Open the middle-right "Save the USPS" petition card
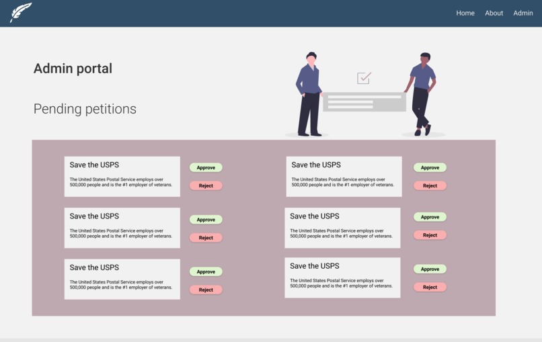The height and width of the screenshot is (342, 542). [x=342, y=228]
